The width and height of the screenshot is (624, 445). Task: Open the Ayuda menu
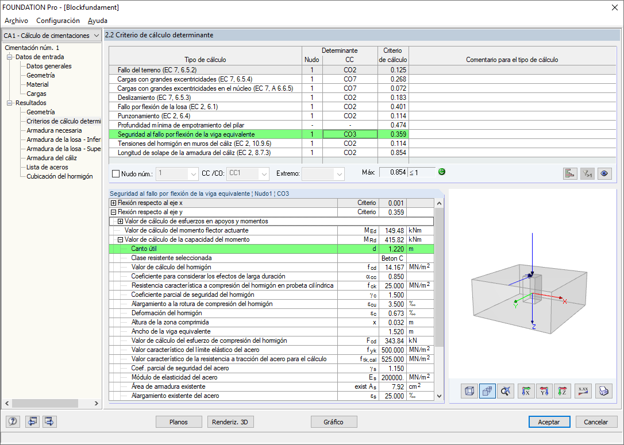[x=98, y=21]
